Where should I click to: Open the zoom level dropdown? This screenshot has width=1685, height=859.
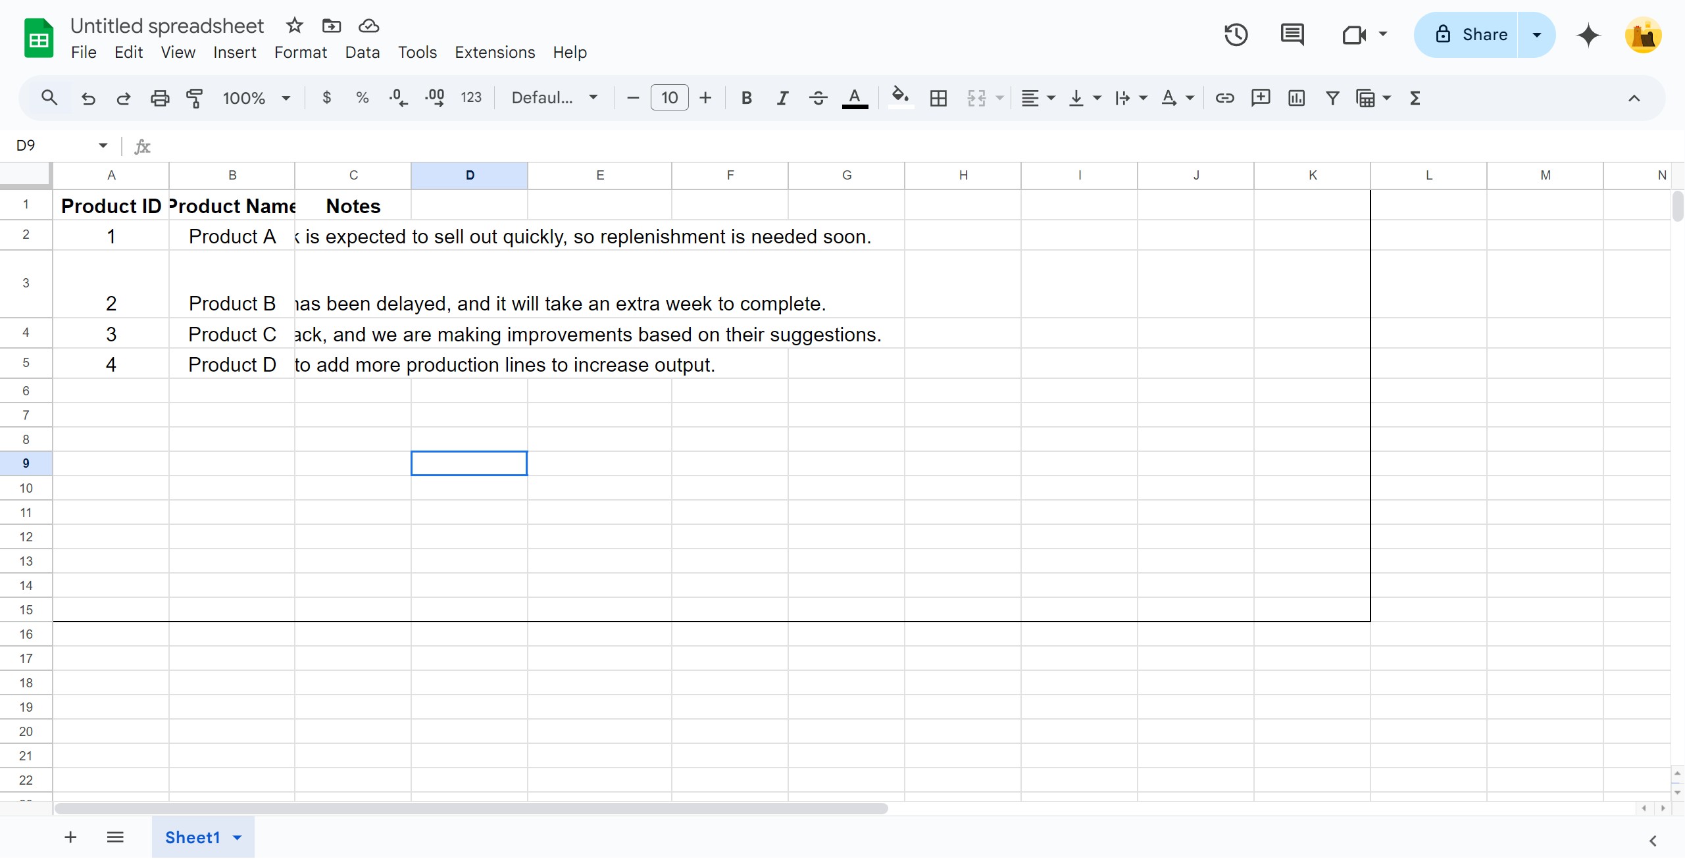pos(257,98)
